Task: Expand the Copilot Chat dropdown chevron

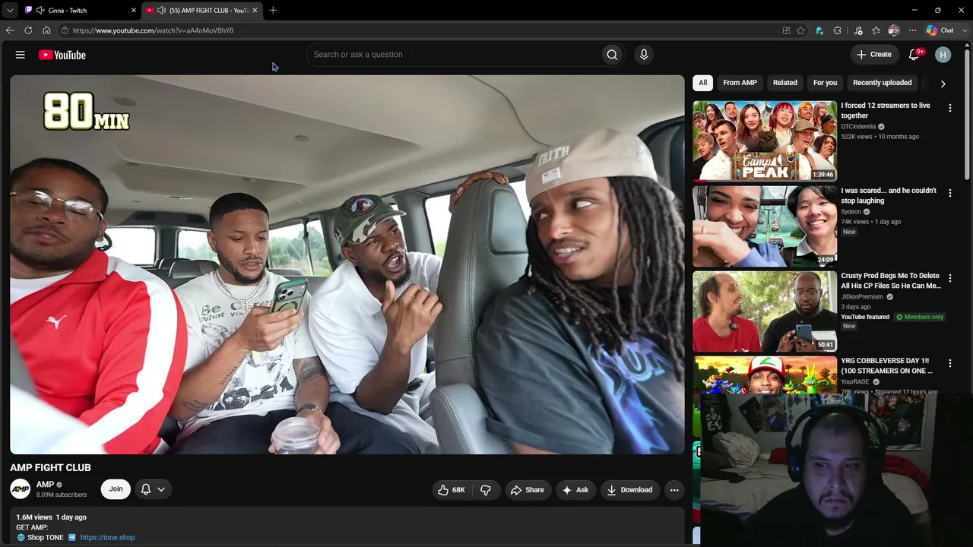Action: pyautogui.click(x=963, y=30)
